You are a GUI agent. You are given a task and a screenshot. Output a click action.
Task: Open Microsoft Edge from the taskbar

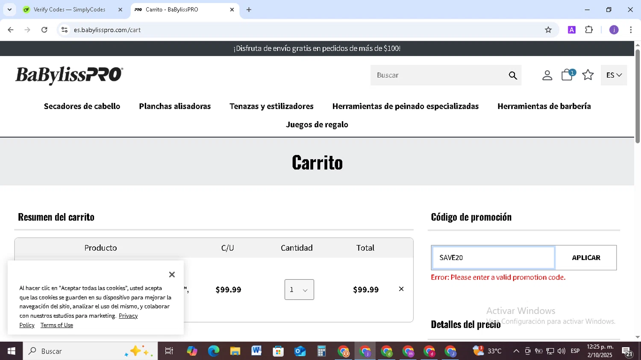click(213, 351)
